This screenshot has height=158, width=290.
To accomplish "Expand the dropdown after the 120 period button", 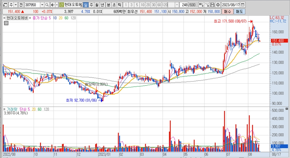I will [177, 5].
